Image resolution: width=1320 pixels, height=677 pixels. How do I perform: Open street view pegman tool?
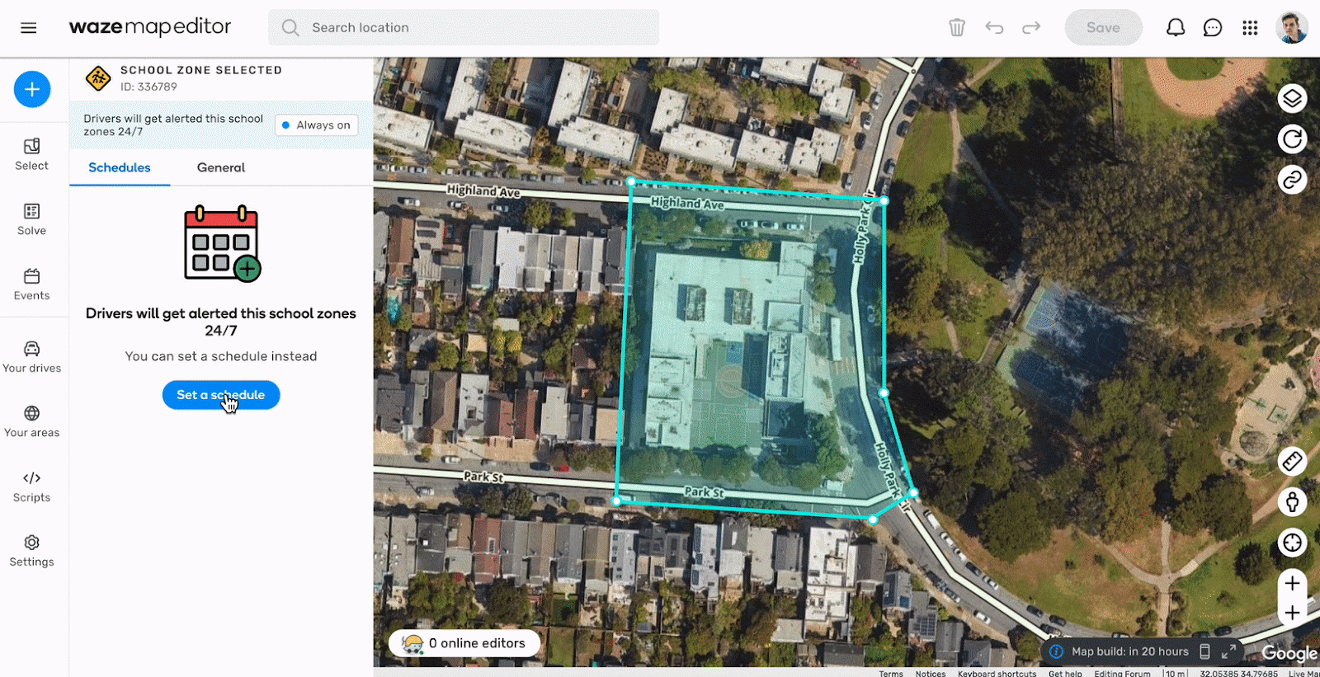click(x=1292, y=501)
